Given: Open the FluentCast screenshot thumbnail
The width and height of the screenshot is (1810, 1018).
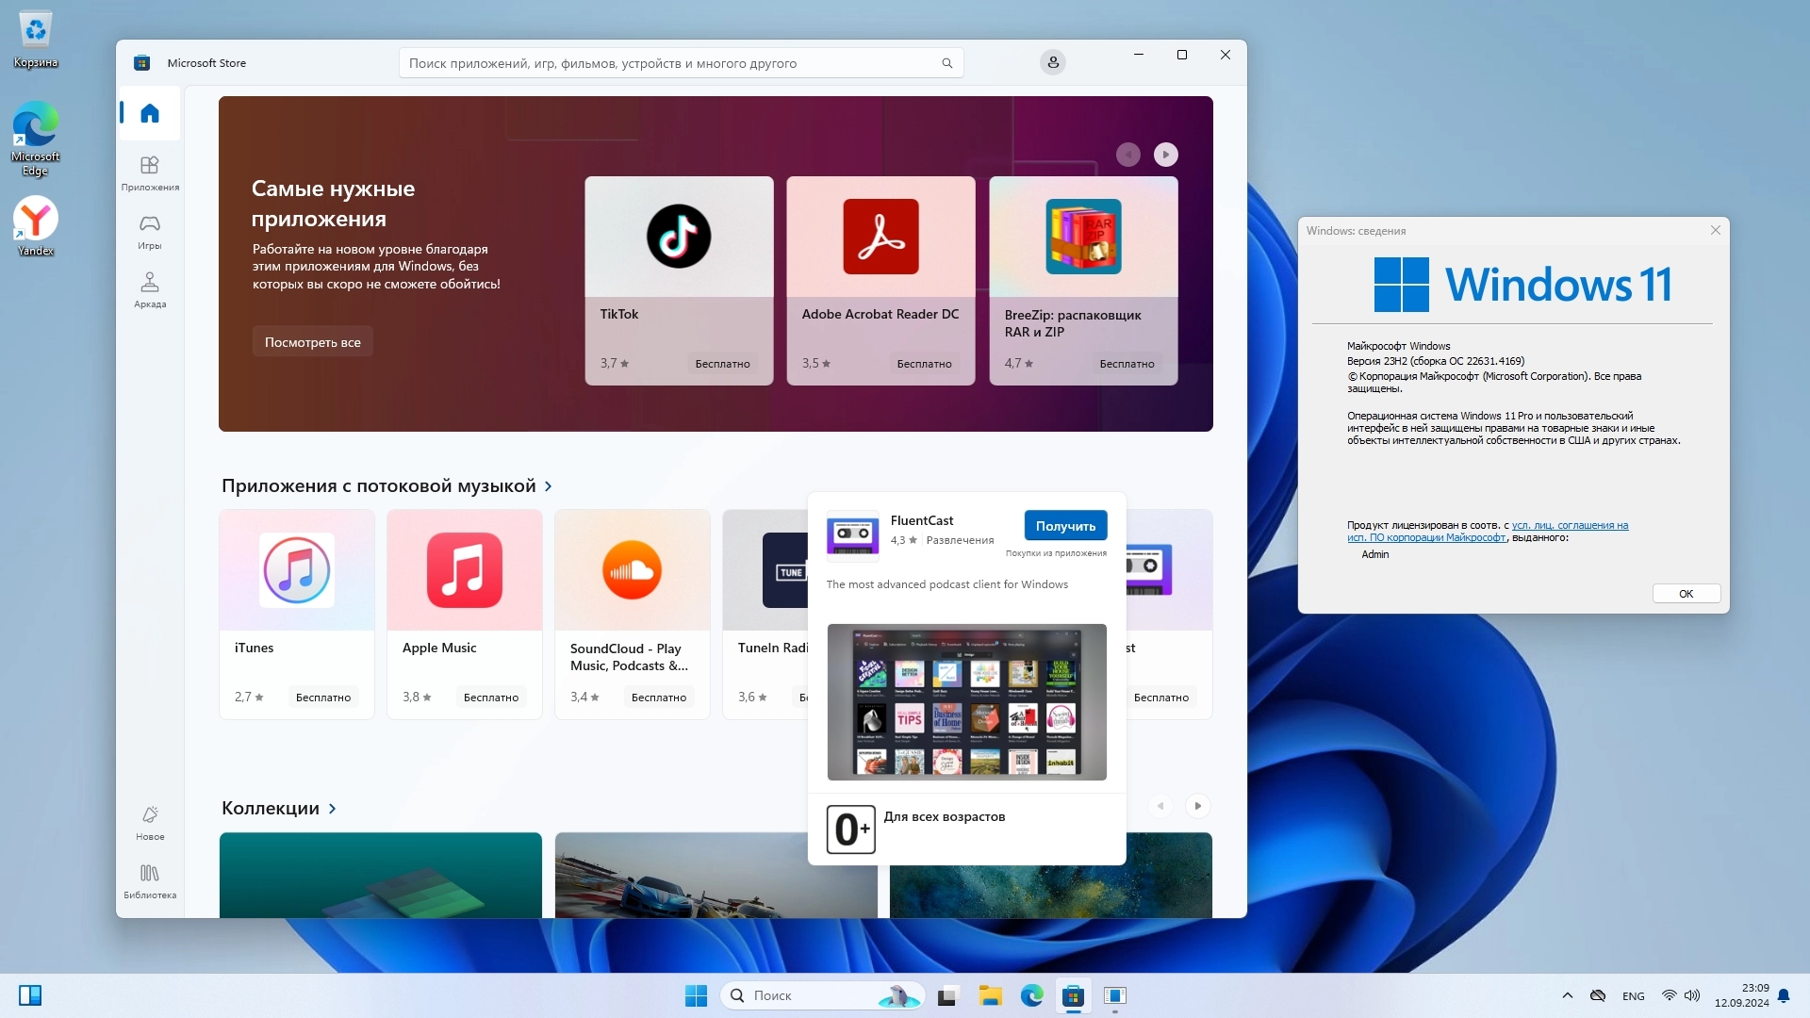Looking at the screenshot, I should click(x=966, y=702).
